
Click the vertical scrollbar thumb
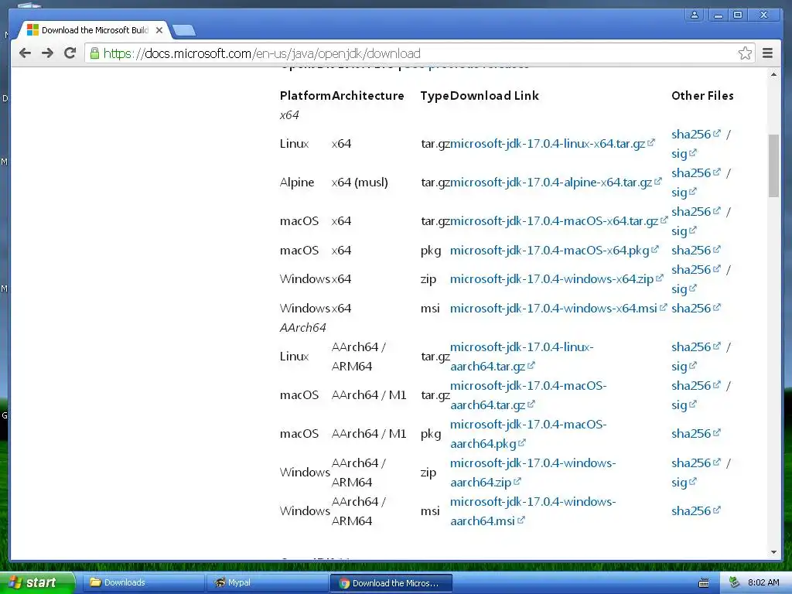pos(773,166)
